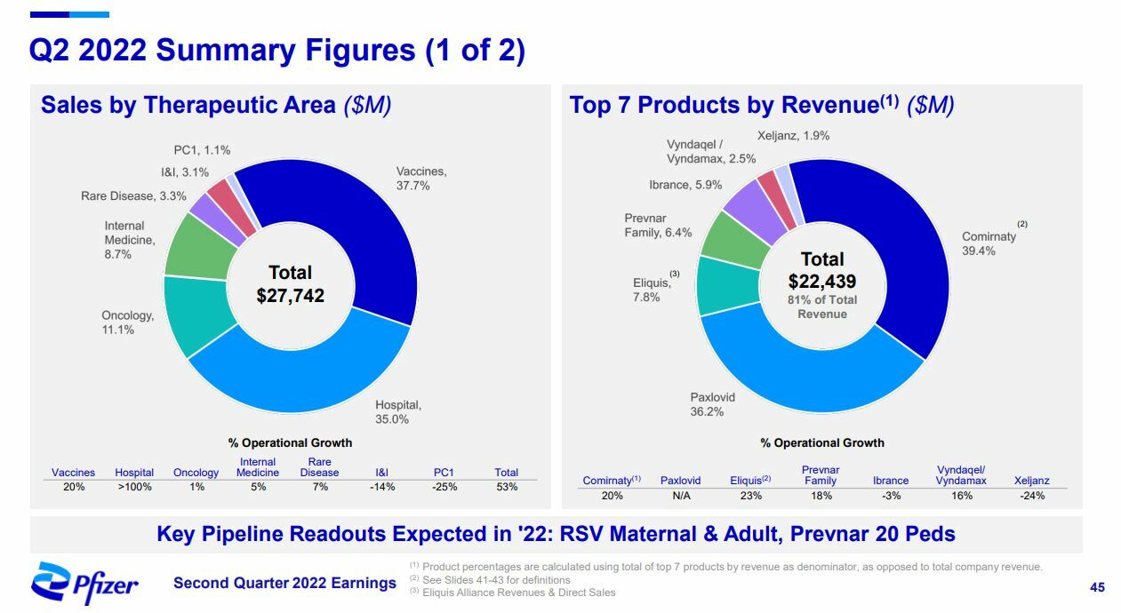Click the '7%' Rare Disease growth value
The height and width of the screenshot is (613, 1121).
click(x=320, y=487)
